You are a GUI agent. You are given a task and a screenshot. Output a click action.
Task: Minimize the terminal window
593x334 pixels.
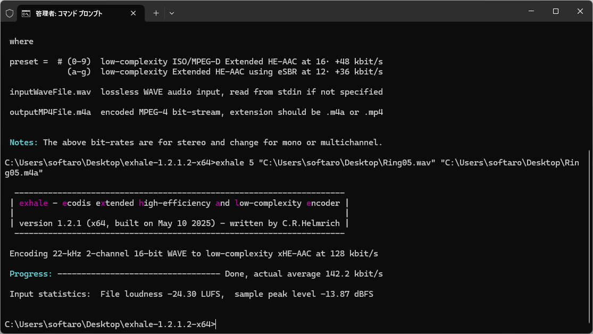coord(531,11)
